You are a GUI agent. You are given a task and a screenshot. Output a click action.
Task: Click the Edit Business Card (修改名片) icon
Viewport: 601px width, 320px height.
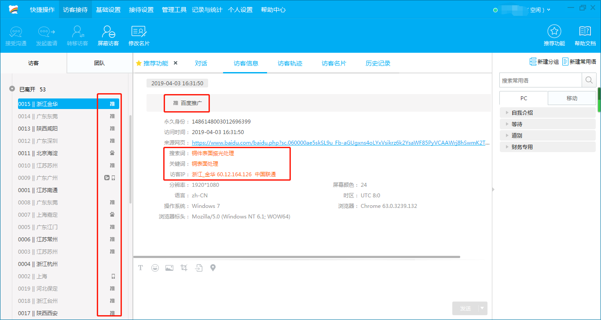tap(139, 32)
